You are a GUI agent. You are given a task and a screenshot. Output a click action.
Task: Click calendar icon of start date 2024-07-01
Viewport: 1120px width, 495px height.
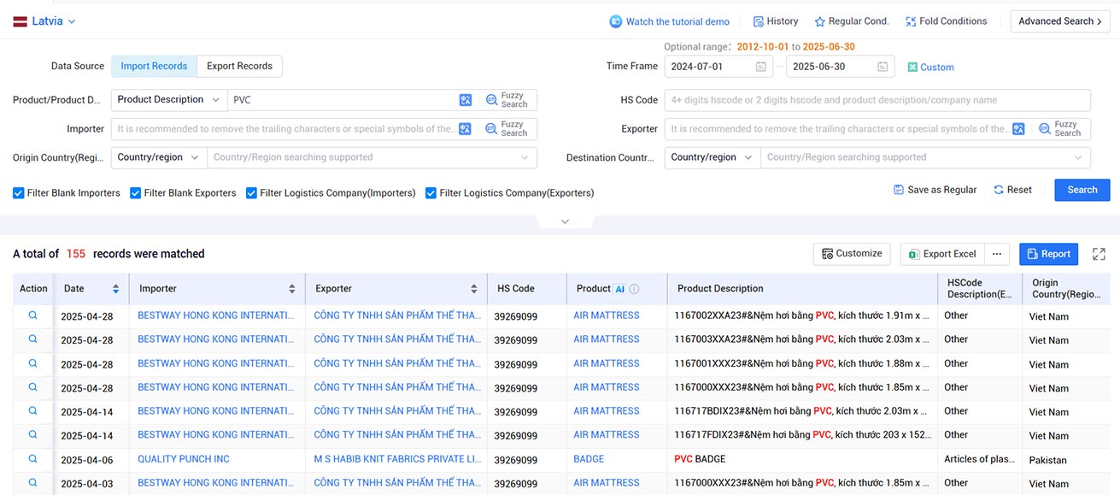click(760, 67)
